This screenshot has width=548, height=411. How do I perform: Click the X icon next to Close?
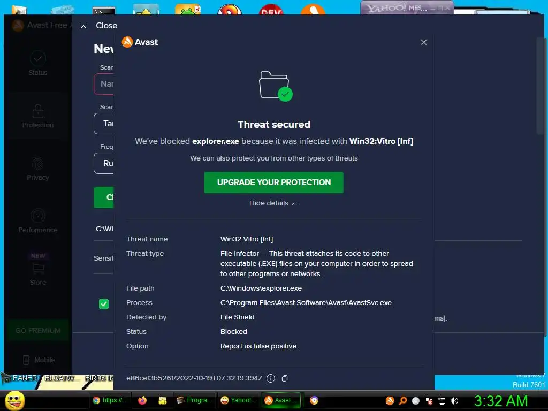click(x=83, y=26)
